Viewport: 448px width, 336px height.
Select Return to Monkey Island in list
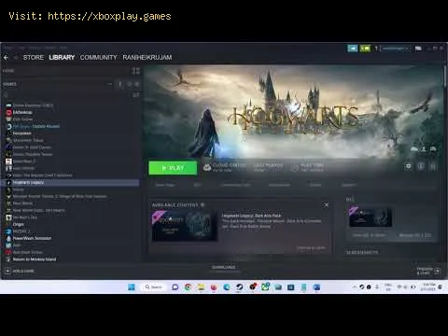(35, 259)
